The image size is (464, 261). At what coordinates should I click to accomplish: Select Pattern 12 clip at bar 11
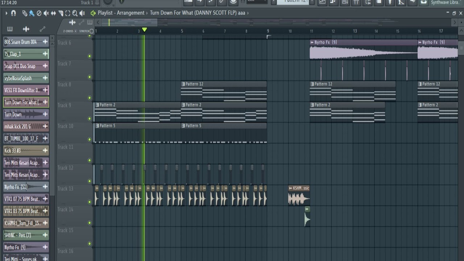[x=352, y=92]
